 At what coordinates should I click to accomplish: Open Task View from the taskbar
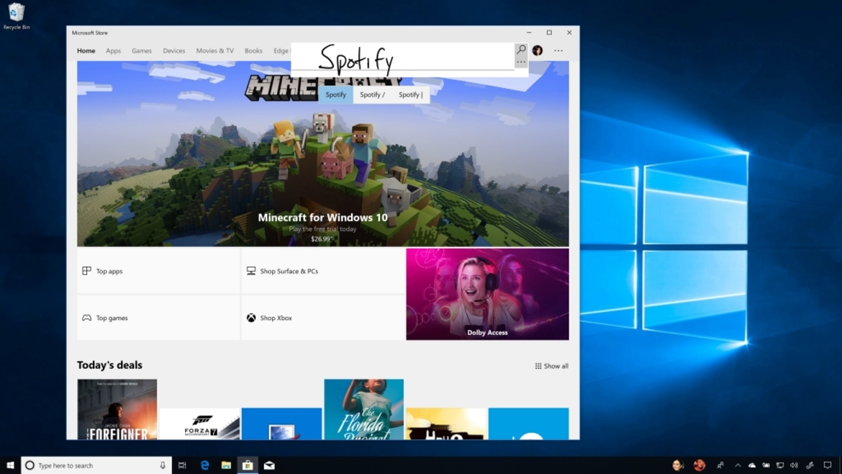pos(182,465)
